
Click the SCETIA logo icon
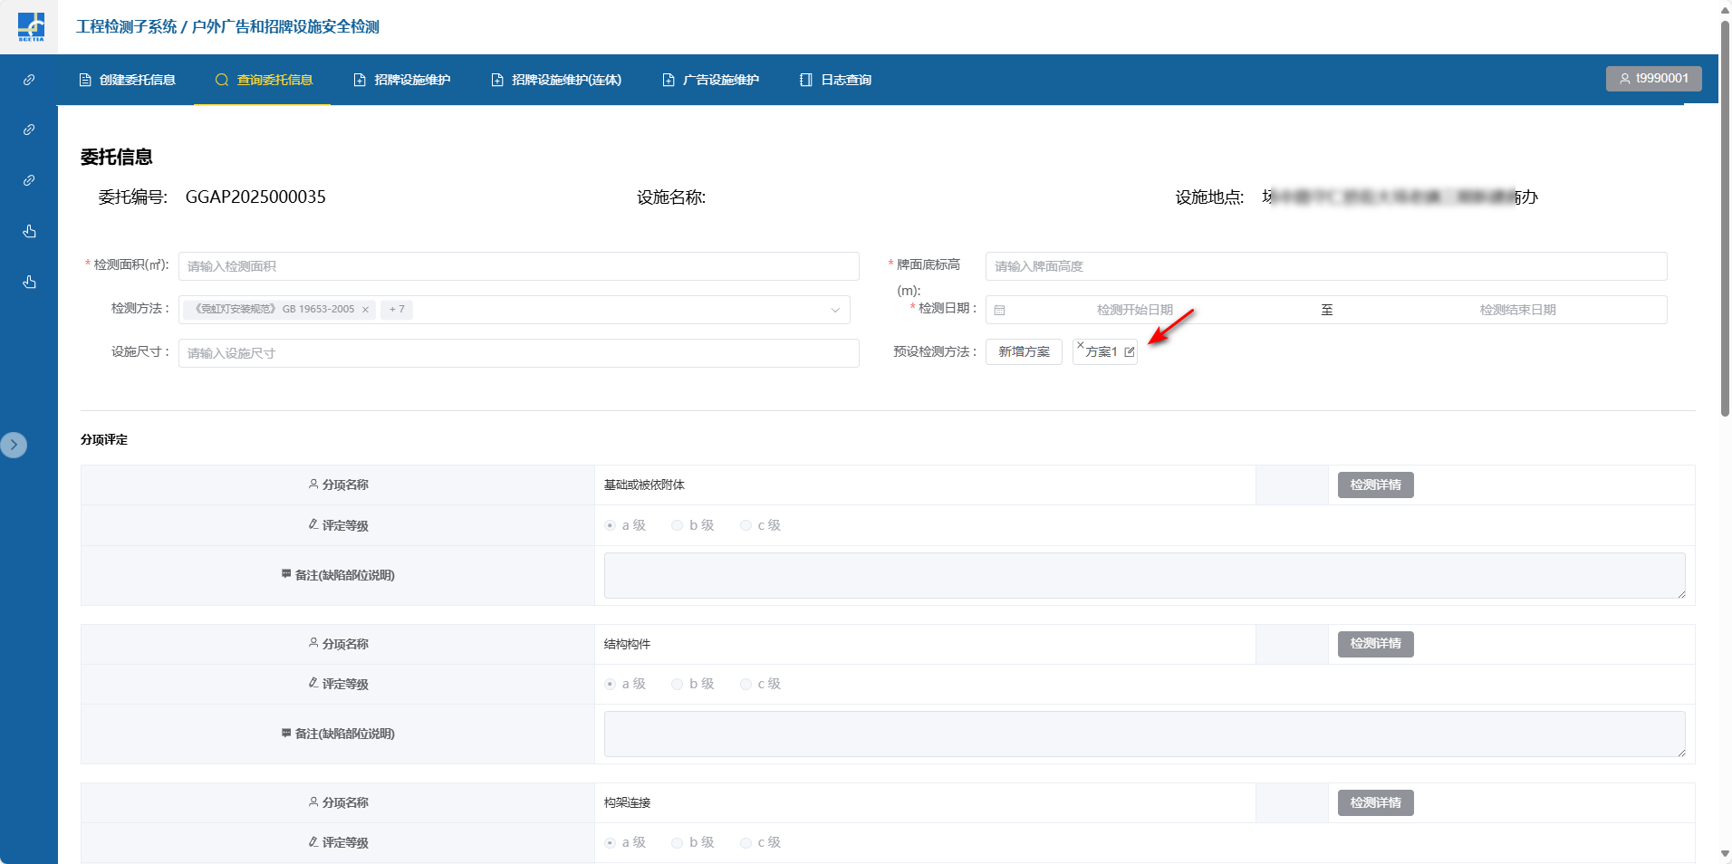(31, 27)
